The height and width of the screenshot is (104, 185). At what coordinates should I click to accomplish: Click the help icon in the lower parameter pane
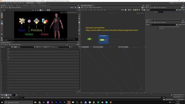(184, 25)
